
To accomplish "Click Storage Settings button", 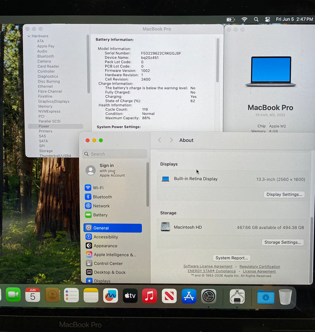I will click(x=283, y=242).
